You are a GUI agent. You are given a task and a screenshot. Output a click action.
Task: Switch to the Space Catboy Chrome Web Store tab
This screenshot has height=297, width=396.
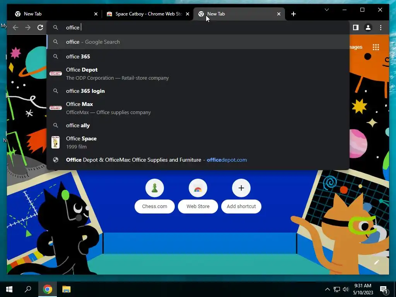[148, 14]
